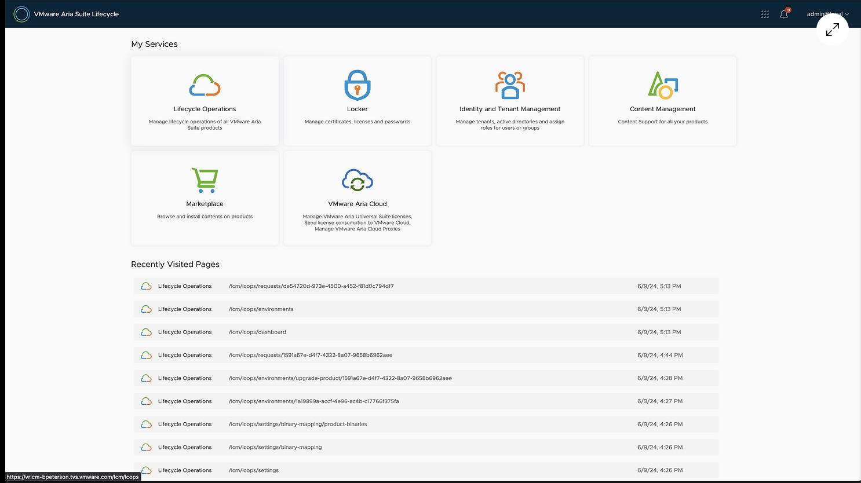Open Marketplace service title
This screenshot has height=483, width=861.
pyautogui.click(x=205, y=204)
